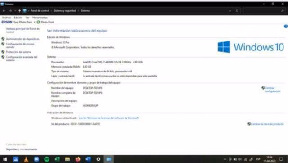Image resolution: width=288 pixels, height=163 pixels.
Task: Open Administrador de dispositivos link
Action: (23, 39)
